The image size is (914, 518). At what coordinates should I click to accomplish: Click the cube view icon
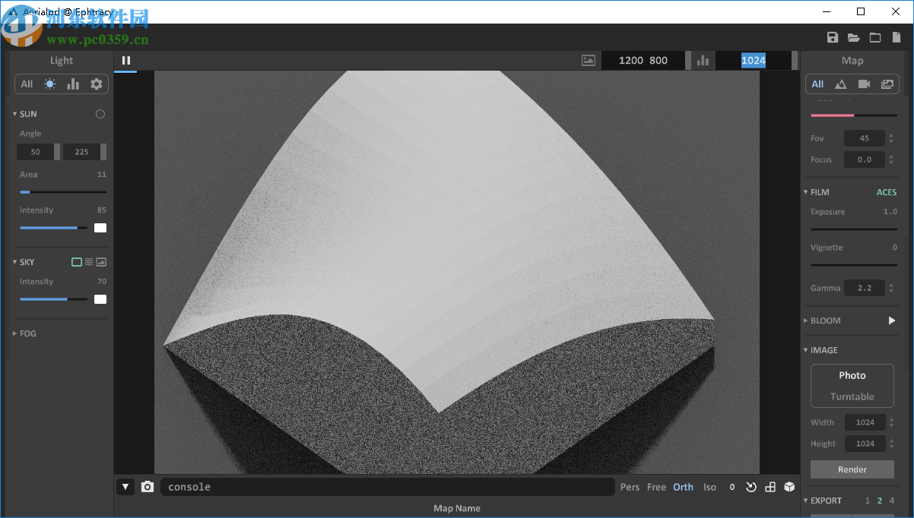(790, 487)
